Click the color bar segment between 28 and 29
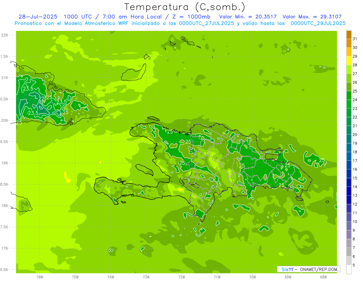363x281 pixels. pyautogui.click(x=349, y=61)
